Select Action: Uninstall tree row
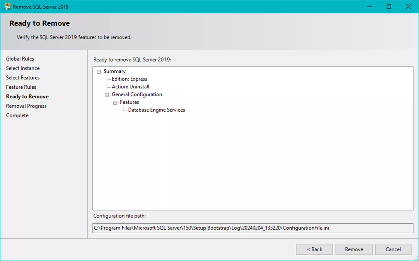419x261 pixels. [130, 87]
